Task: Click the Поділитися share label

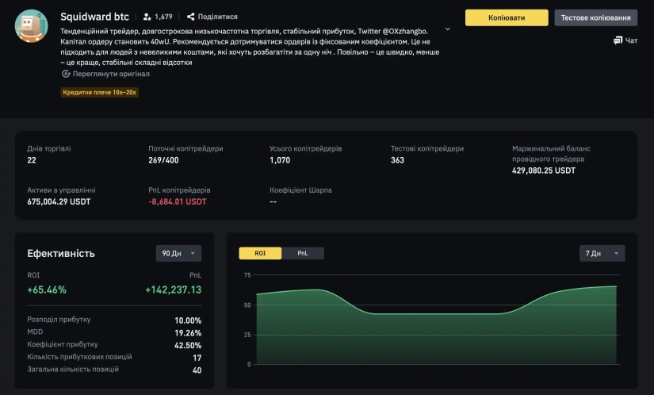Action: [216, 17]
